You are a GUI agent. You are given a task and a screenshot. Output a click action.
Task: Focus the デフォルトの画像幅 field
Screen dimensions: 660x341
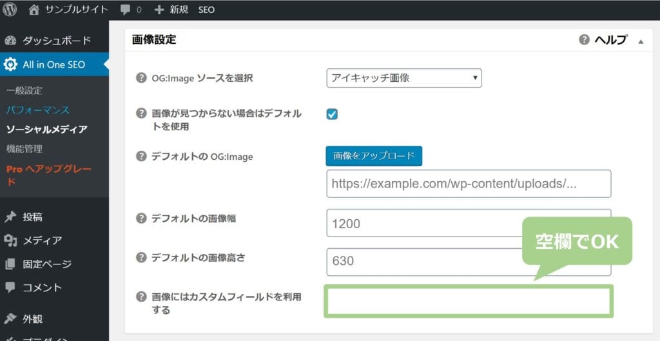click(469, 222)
